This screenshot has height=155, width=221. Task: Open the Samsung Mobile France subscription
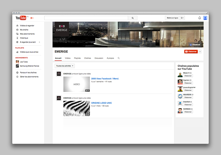pos(29,66)
